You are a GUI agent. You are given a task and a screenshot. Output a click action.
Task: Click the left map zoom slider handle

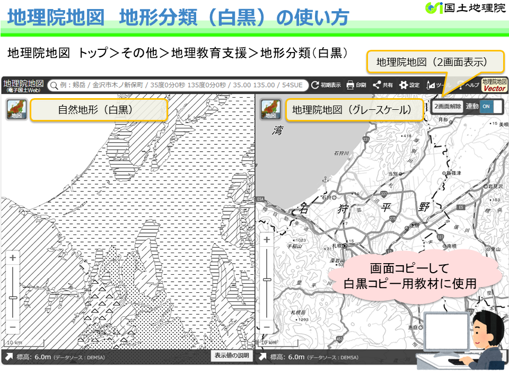point(13,298)
